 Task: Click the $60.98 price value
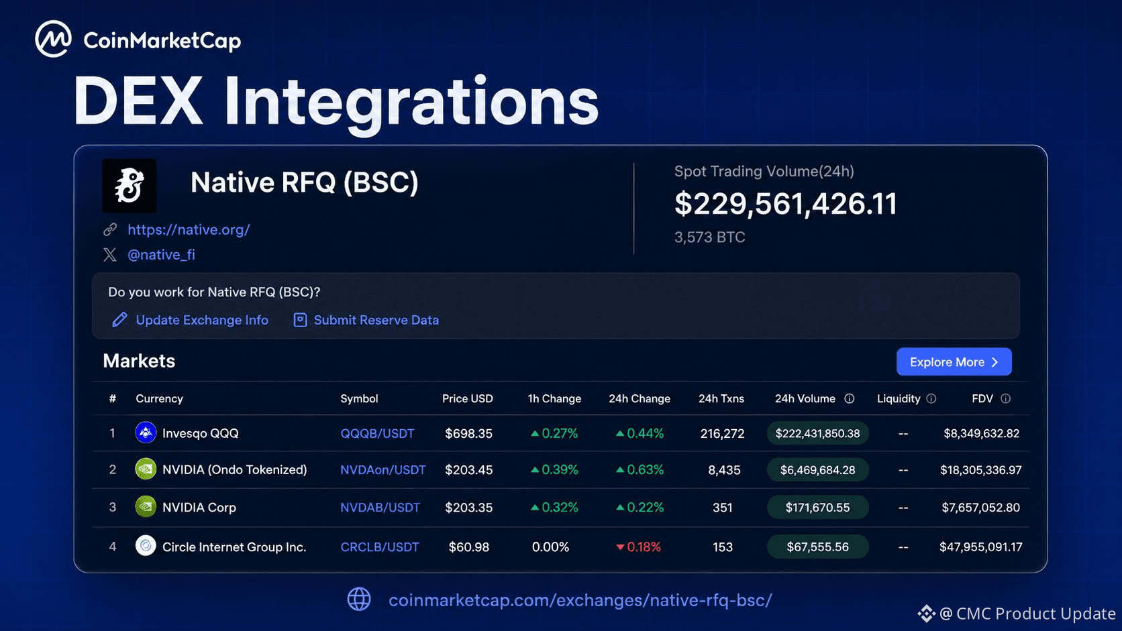click(x=469, y=547)
